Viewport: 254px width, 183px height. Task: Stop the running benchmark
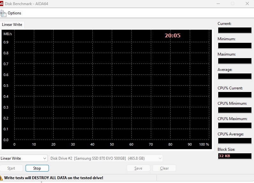pos(37,168)
